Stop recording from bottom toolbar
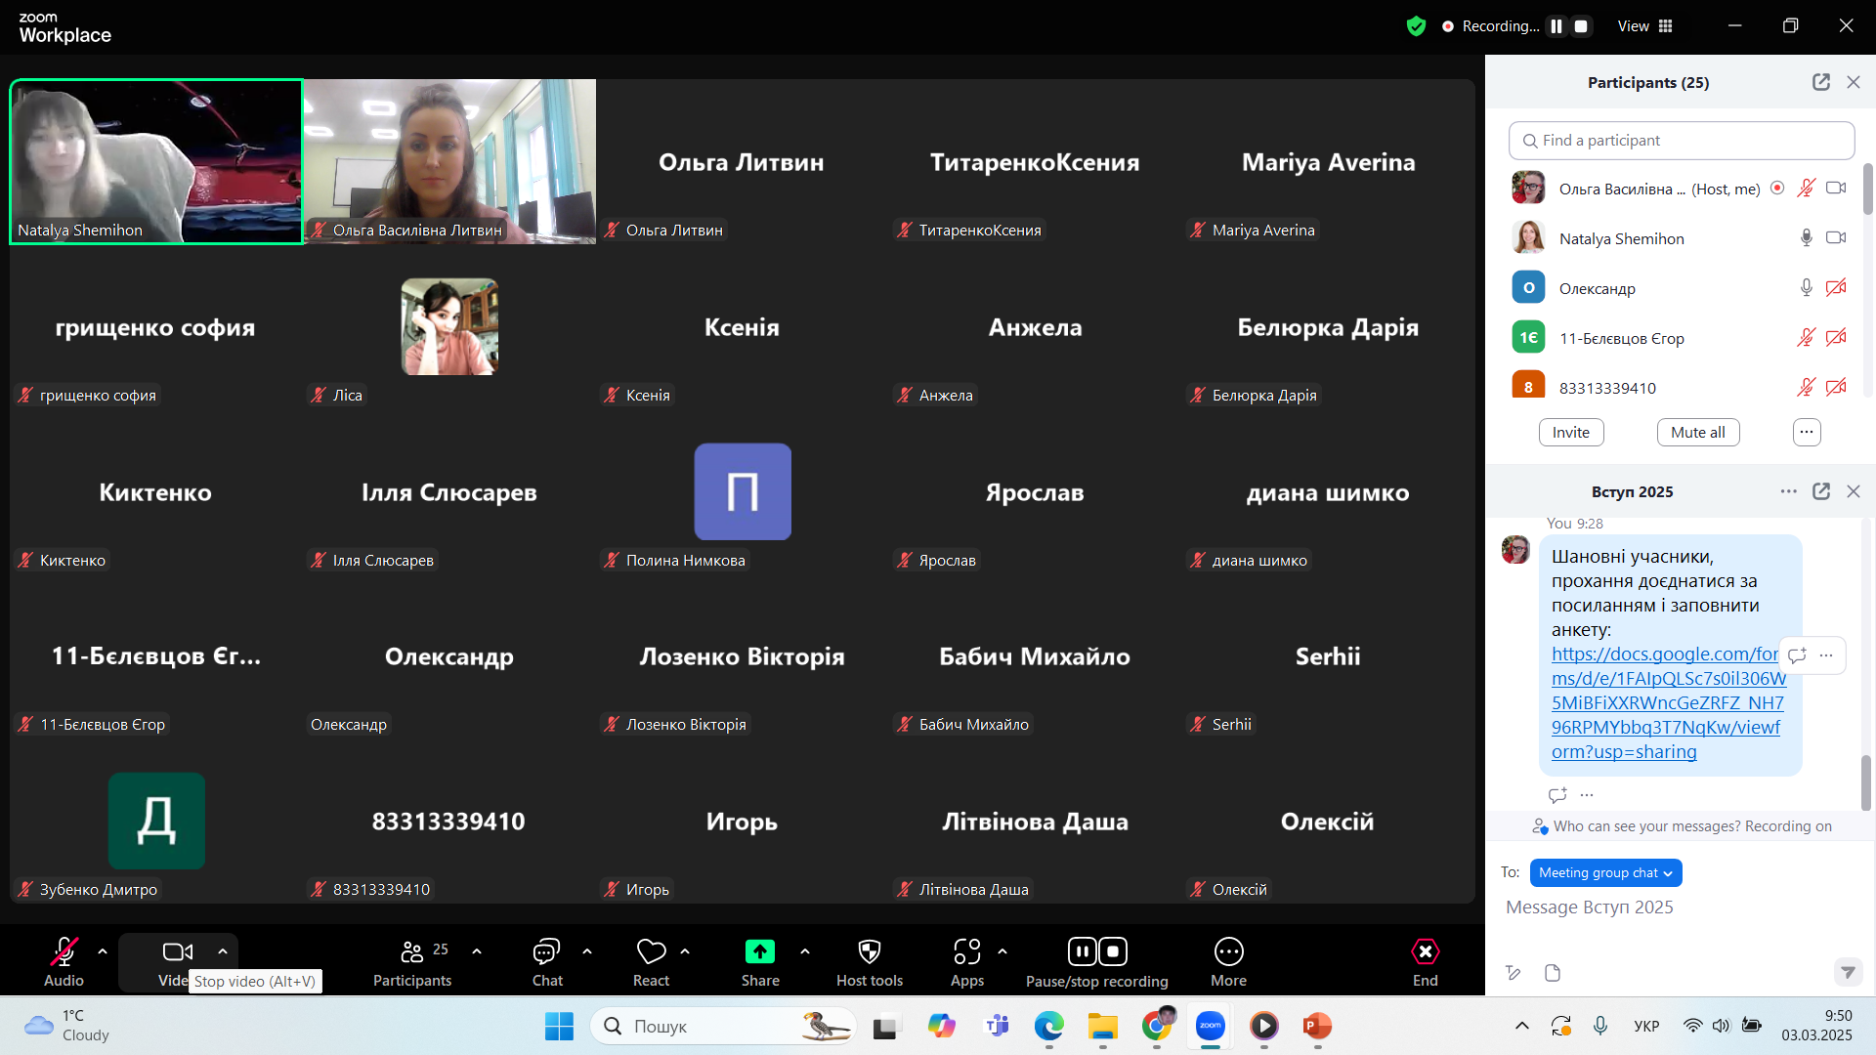 [x=1113, y=951]
